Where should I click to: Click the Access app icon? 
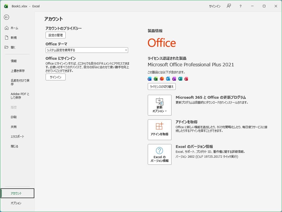(186, 79)
